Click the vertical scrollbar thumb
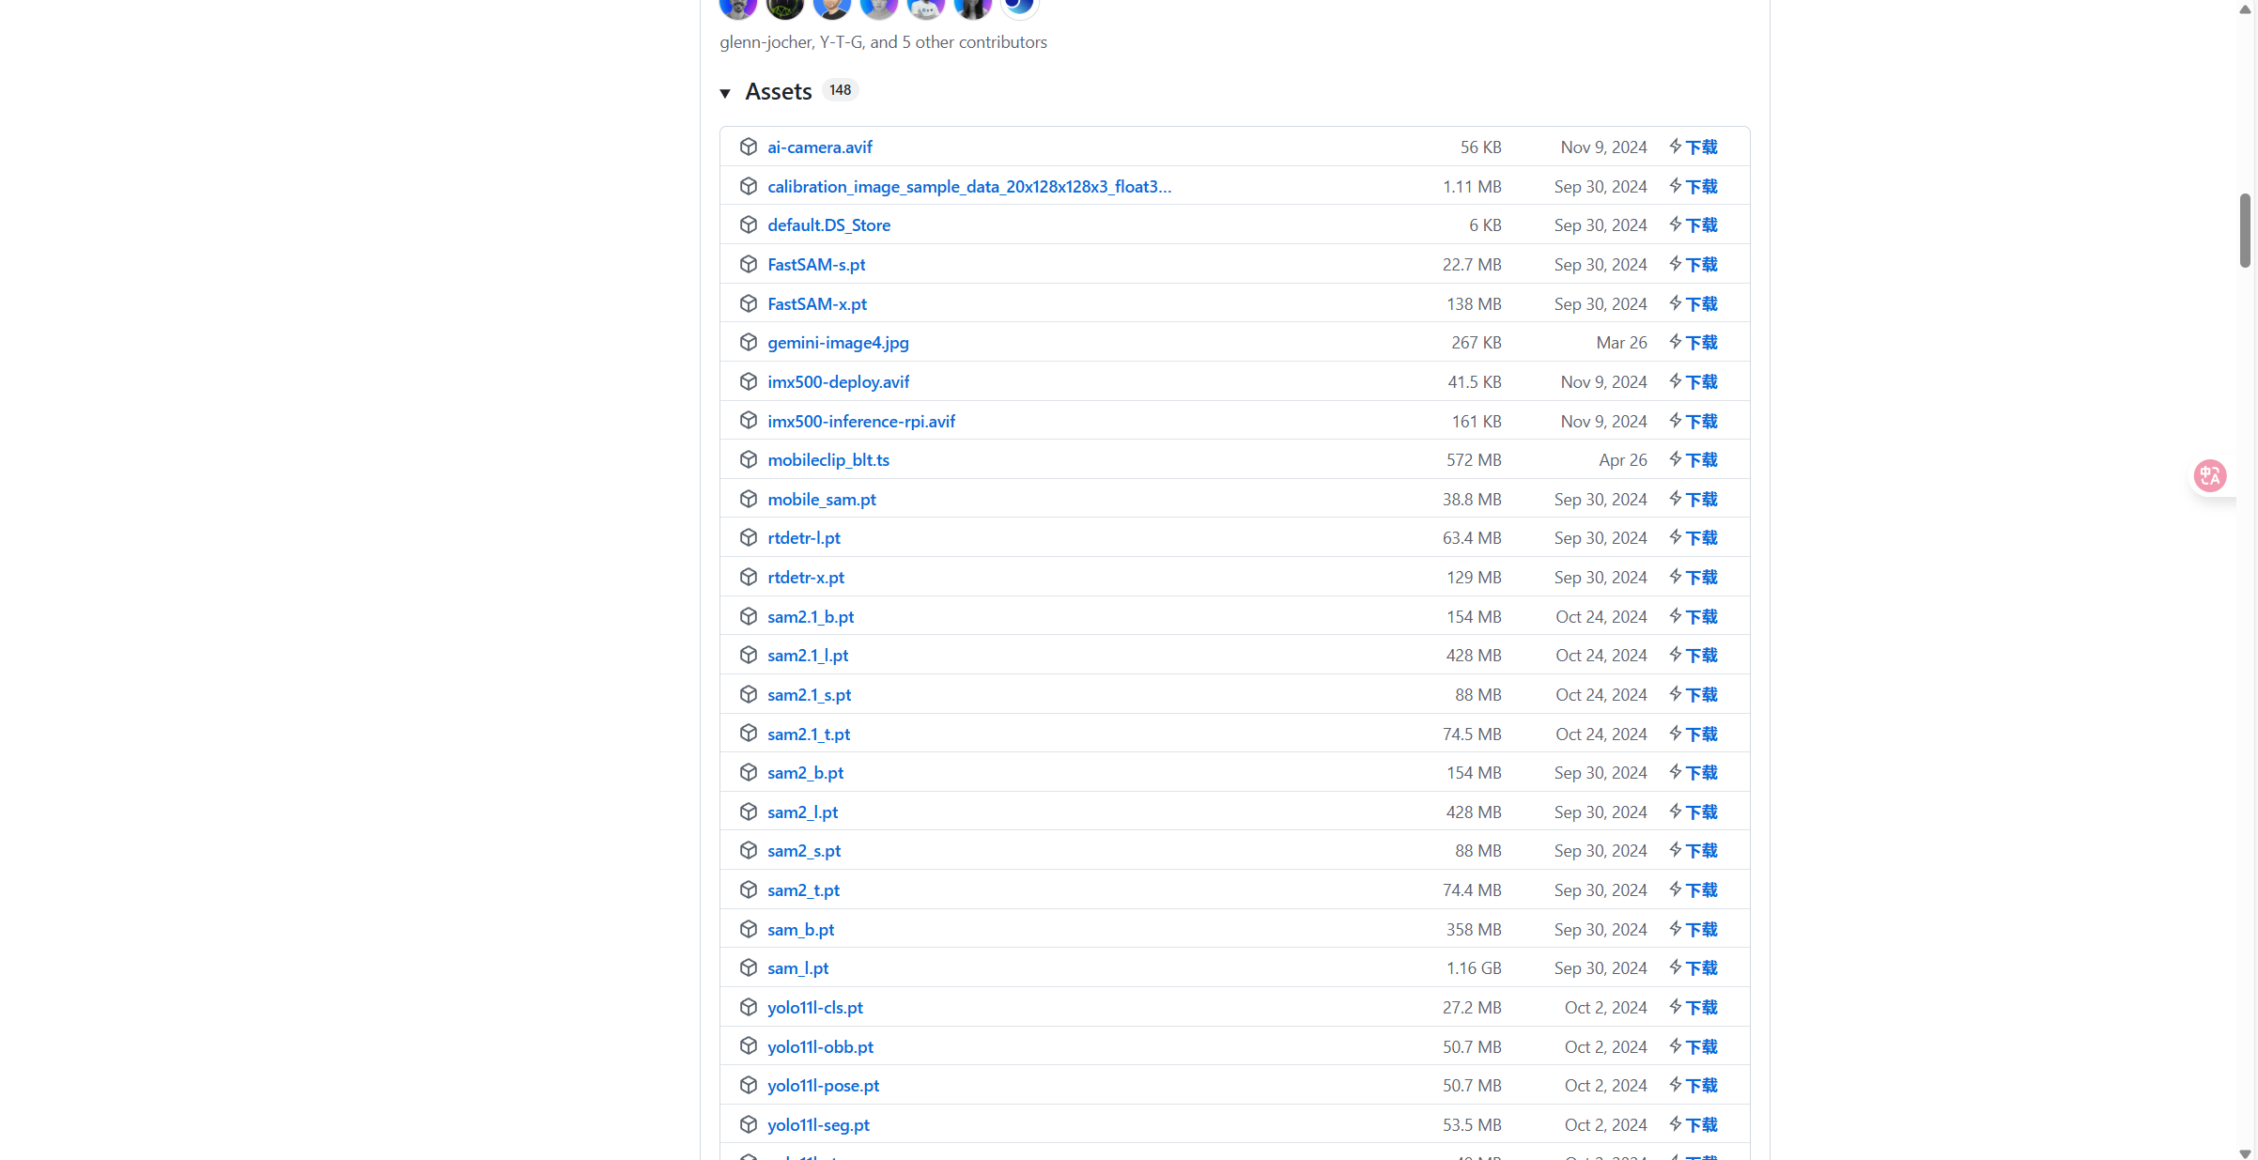Viewport: 2258px width, 1160px height. pos(2245,230)
